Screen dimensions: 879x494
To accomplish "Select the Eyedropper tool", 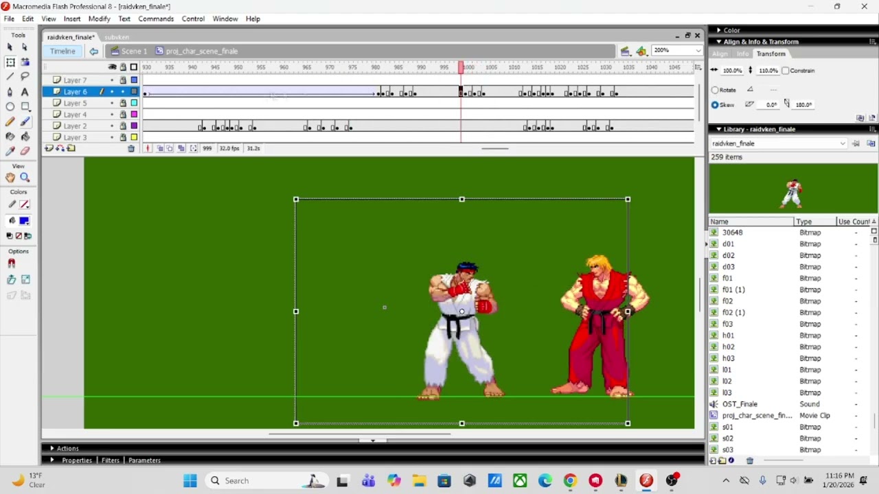I will [10, 151].
